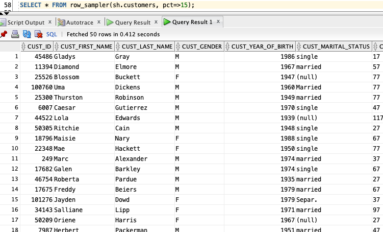Click into the SQL query line 58
Screen dimensions: 383x232
pyautogui.click(x=107, y=5)
